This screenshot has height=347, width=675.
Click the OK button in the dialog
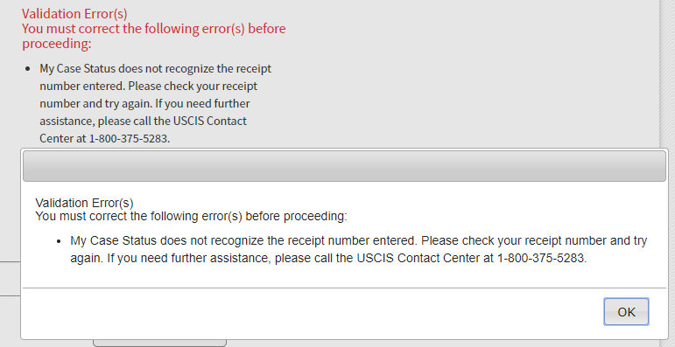(x=626, y=312)
